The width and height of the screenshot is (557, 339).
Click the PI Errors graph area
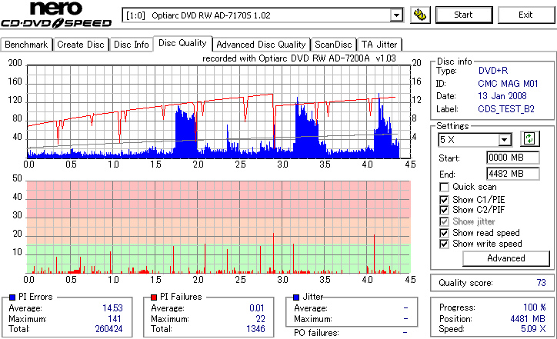point(218,111)
